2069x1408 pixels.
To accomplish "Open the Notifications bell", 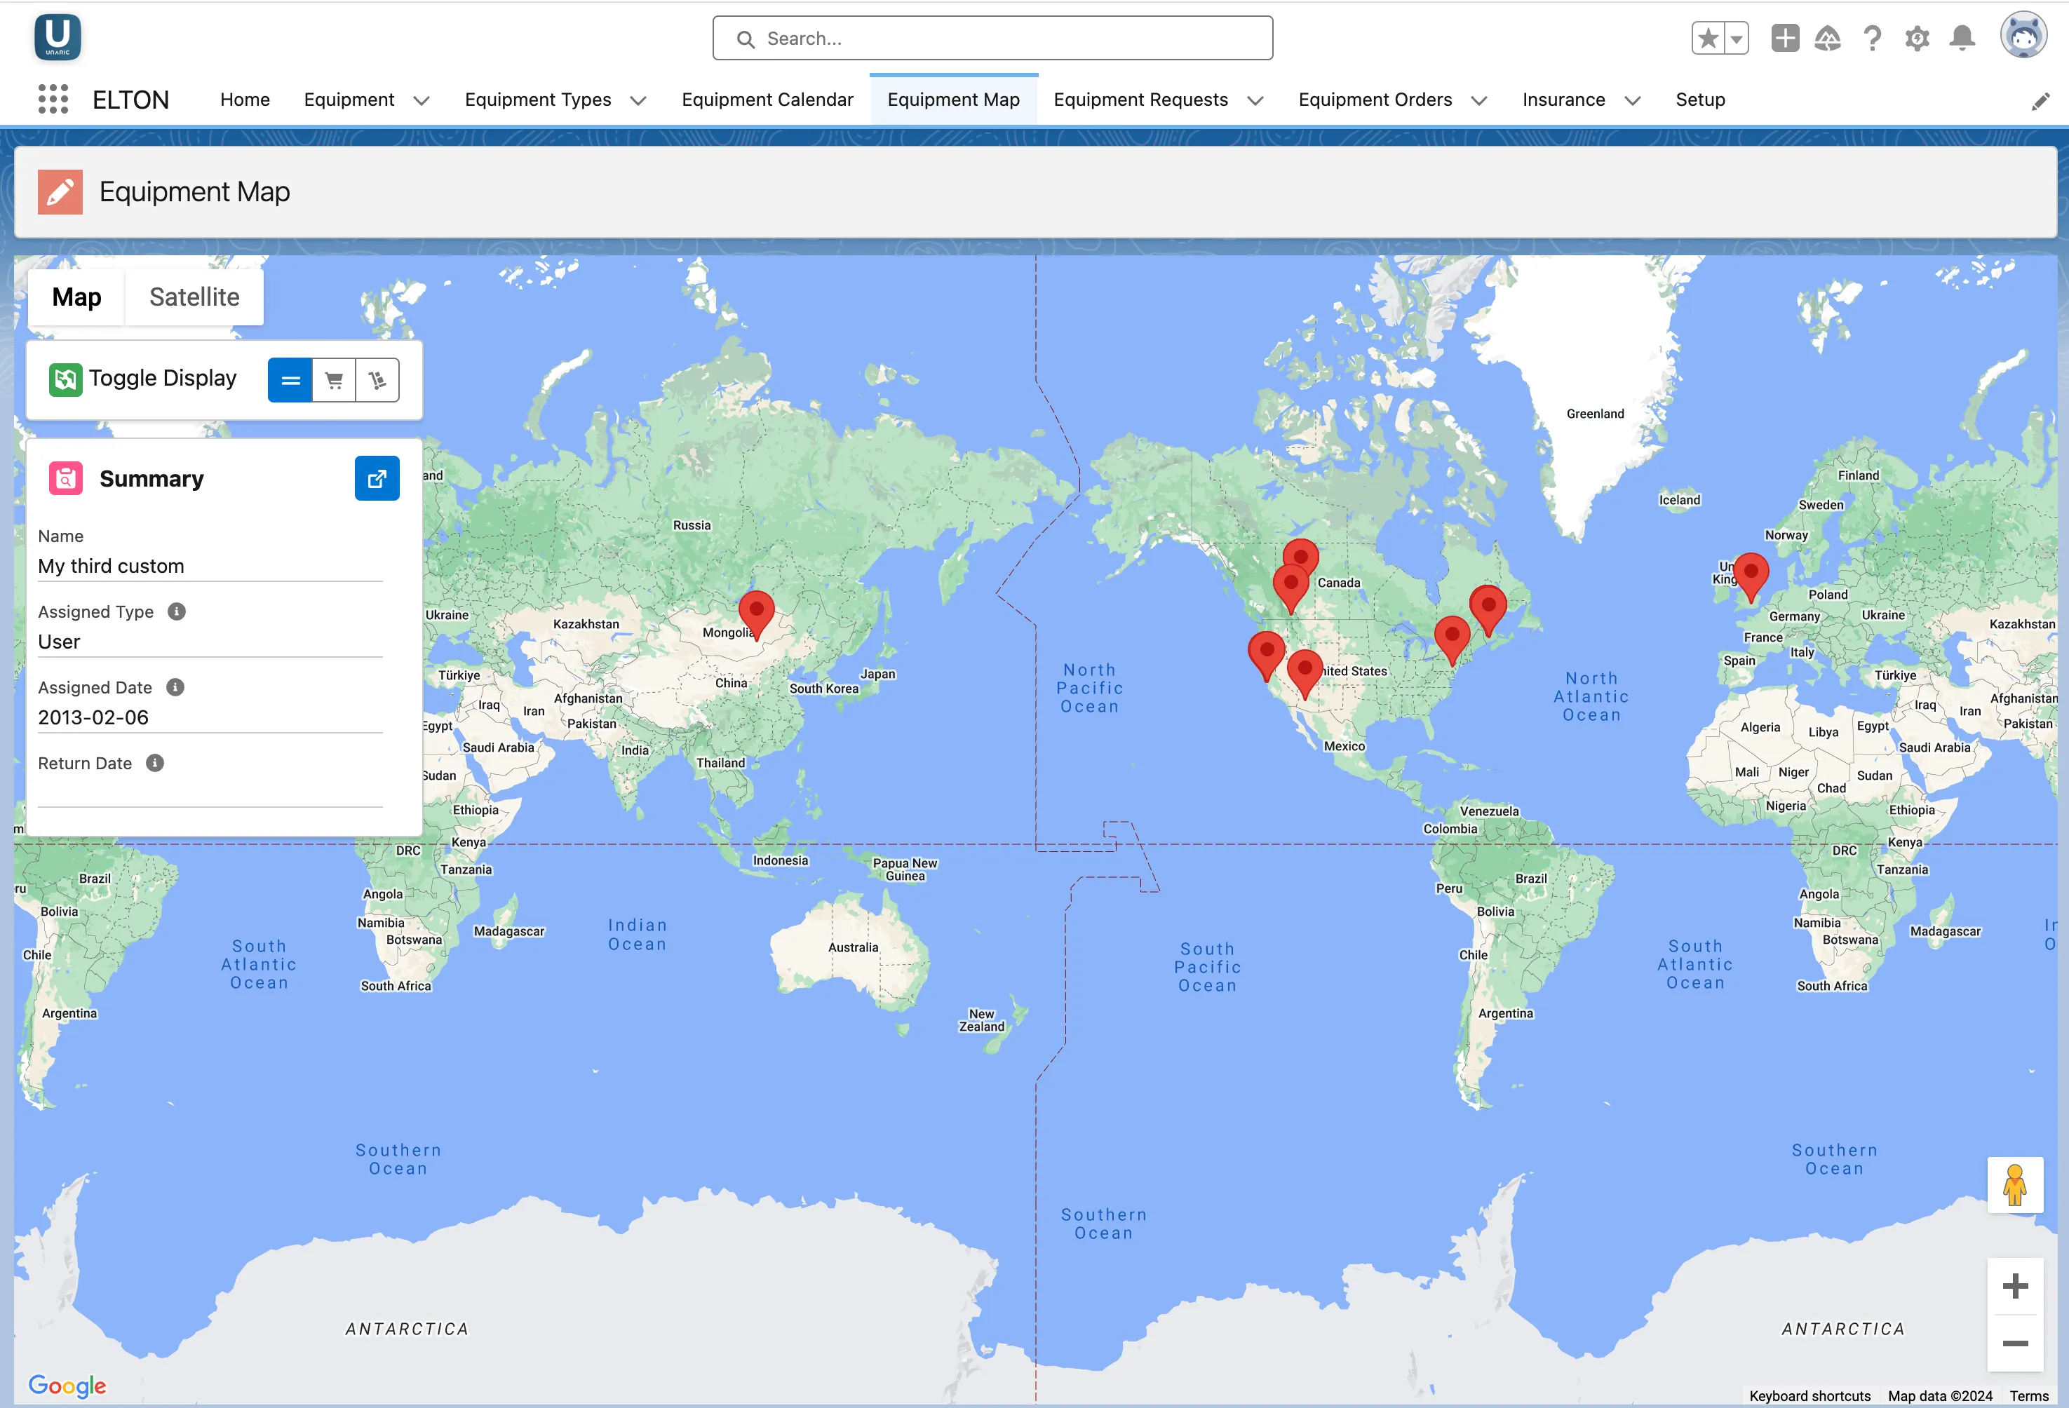I will click(x=1962, y=39).
